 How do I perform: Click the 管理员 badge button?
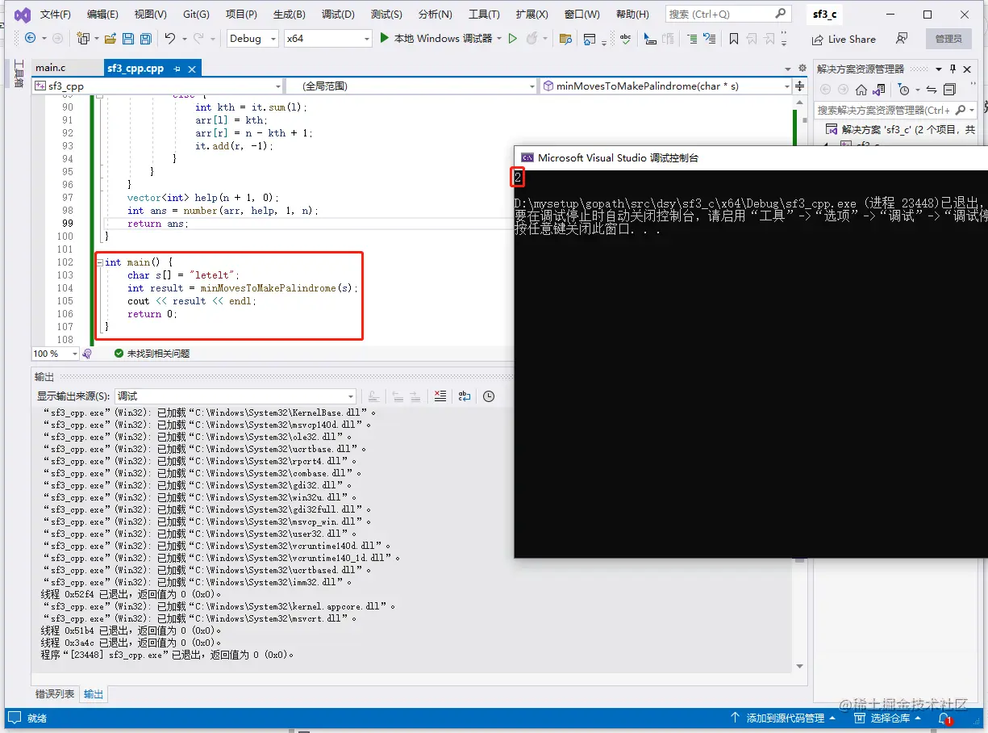(x=948, y=39)
